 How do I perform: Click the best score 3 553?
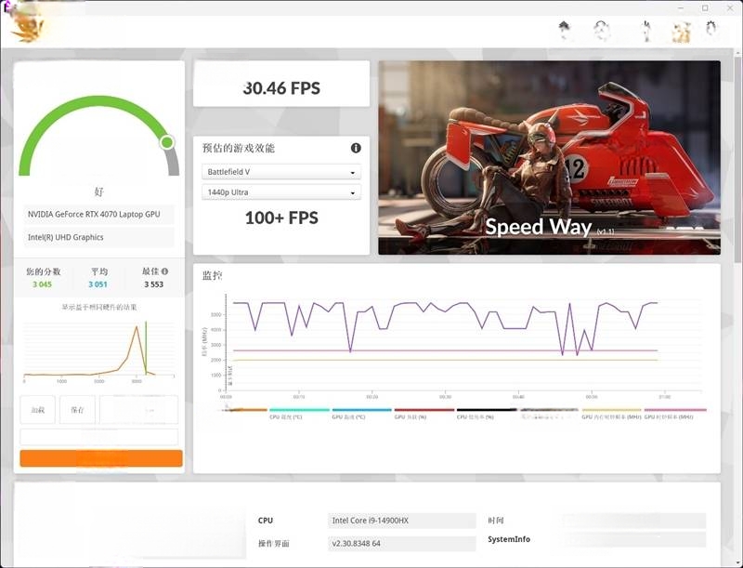pyautogui.click(x=153, y=284)
